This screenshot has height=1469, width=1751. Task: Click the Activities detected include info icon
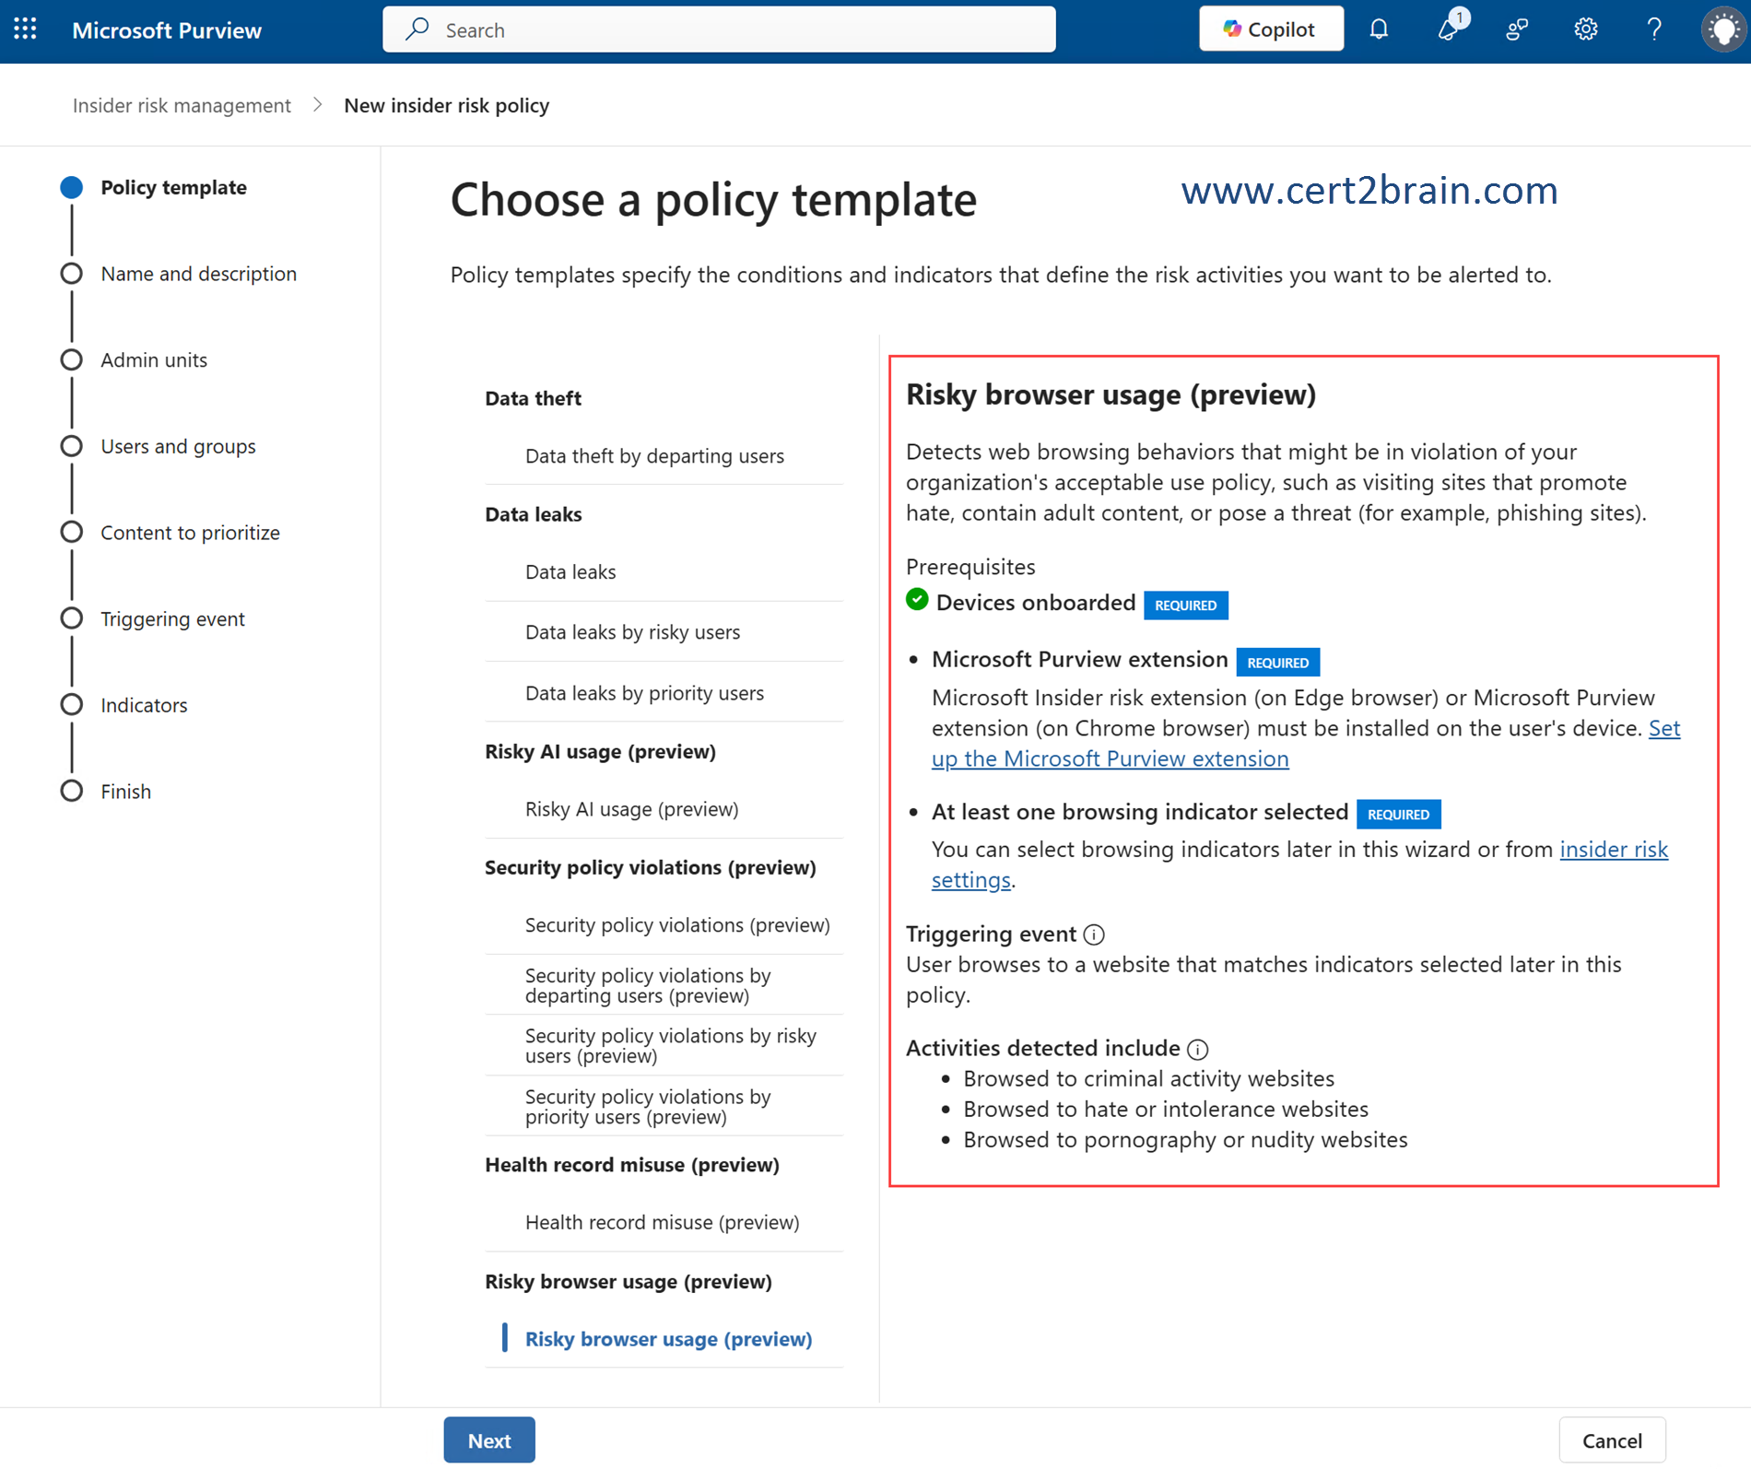click(x=1198, y=1049)
